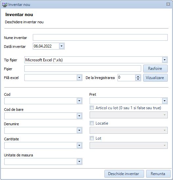This screenshot has width=173, height=180.
Task: Click the 'Deschidere inventar nou' subtitle text
Action: pos(24,22)
